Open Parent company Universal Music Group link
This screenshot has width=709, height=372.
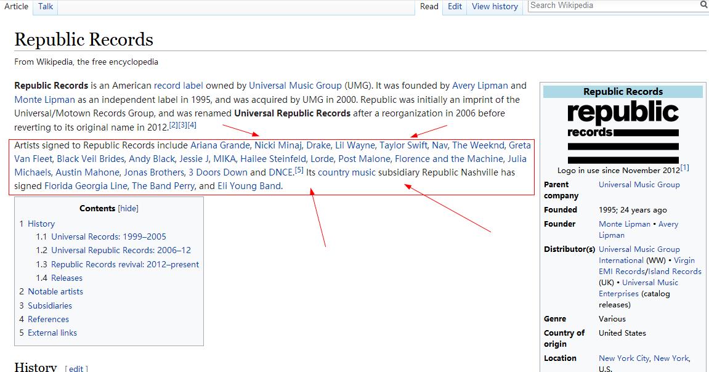coord(639,184)
